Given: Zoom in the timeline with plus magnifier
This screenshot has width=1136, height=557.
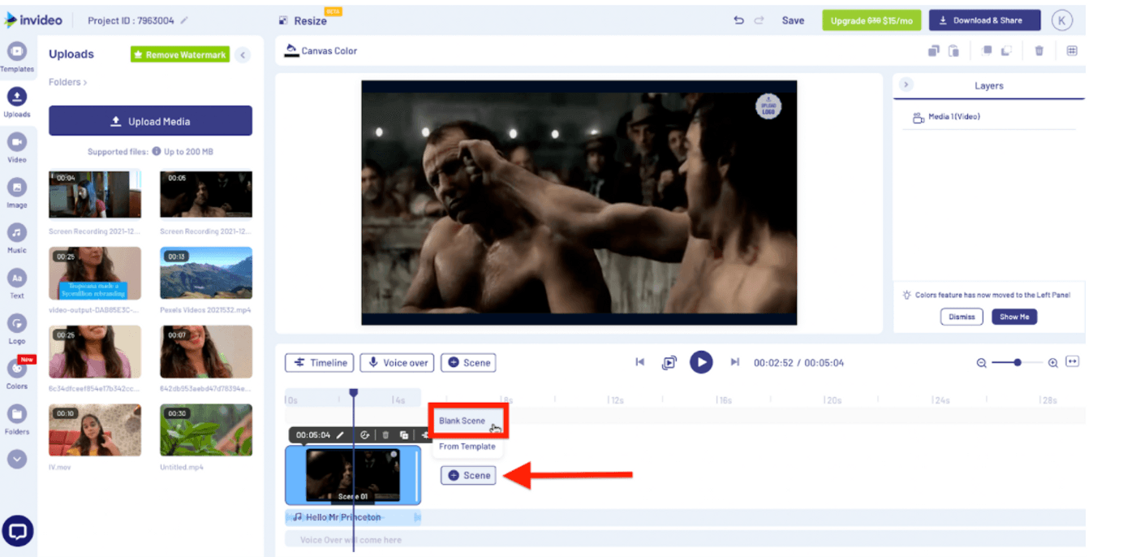Looking at the screenshot, I should [1052, 363].
